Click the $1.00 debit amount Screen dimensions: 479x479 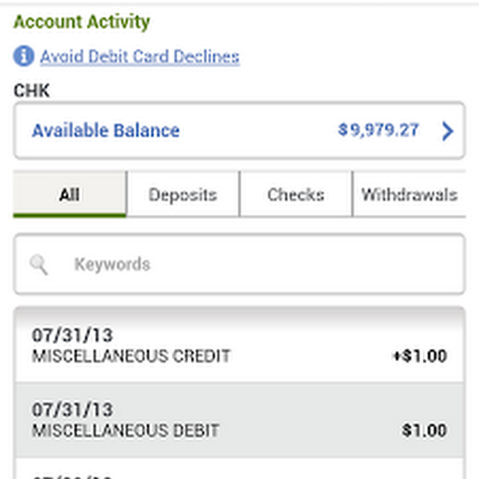tap(424, 430)
